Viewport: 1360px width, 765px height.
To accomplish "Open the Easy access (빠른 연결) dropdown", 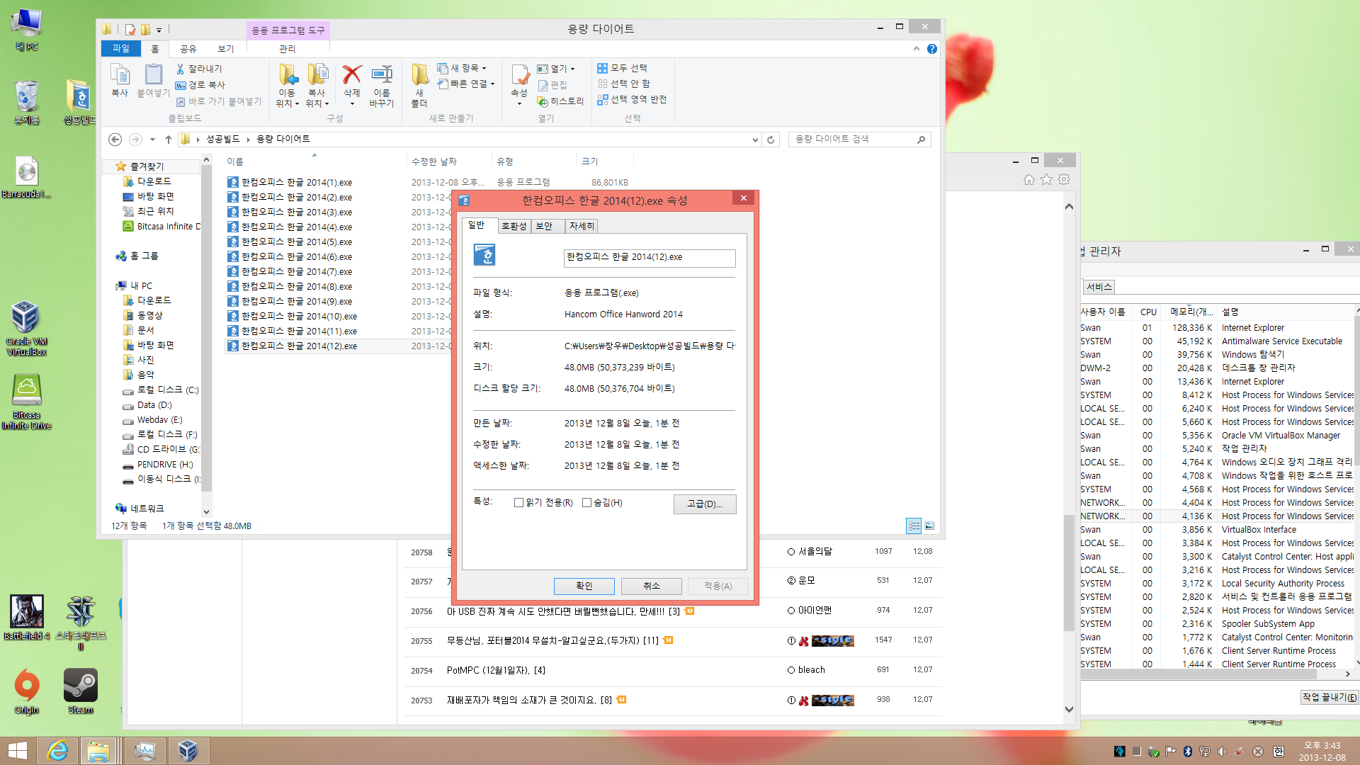I will [465, 84].
